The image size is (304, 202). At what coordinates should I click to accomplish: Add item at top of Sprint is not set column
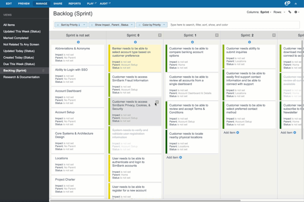click(x=78, y=42)
